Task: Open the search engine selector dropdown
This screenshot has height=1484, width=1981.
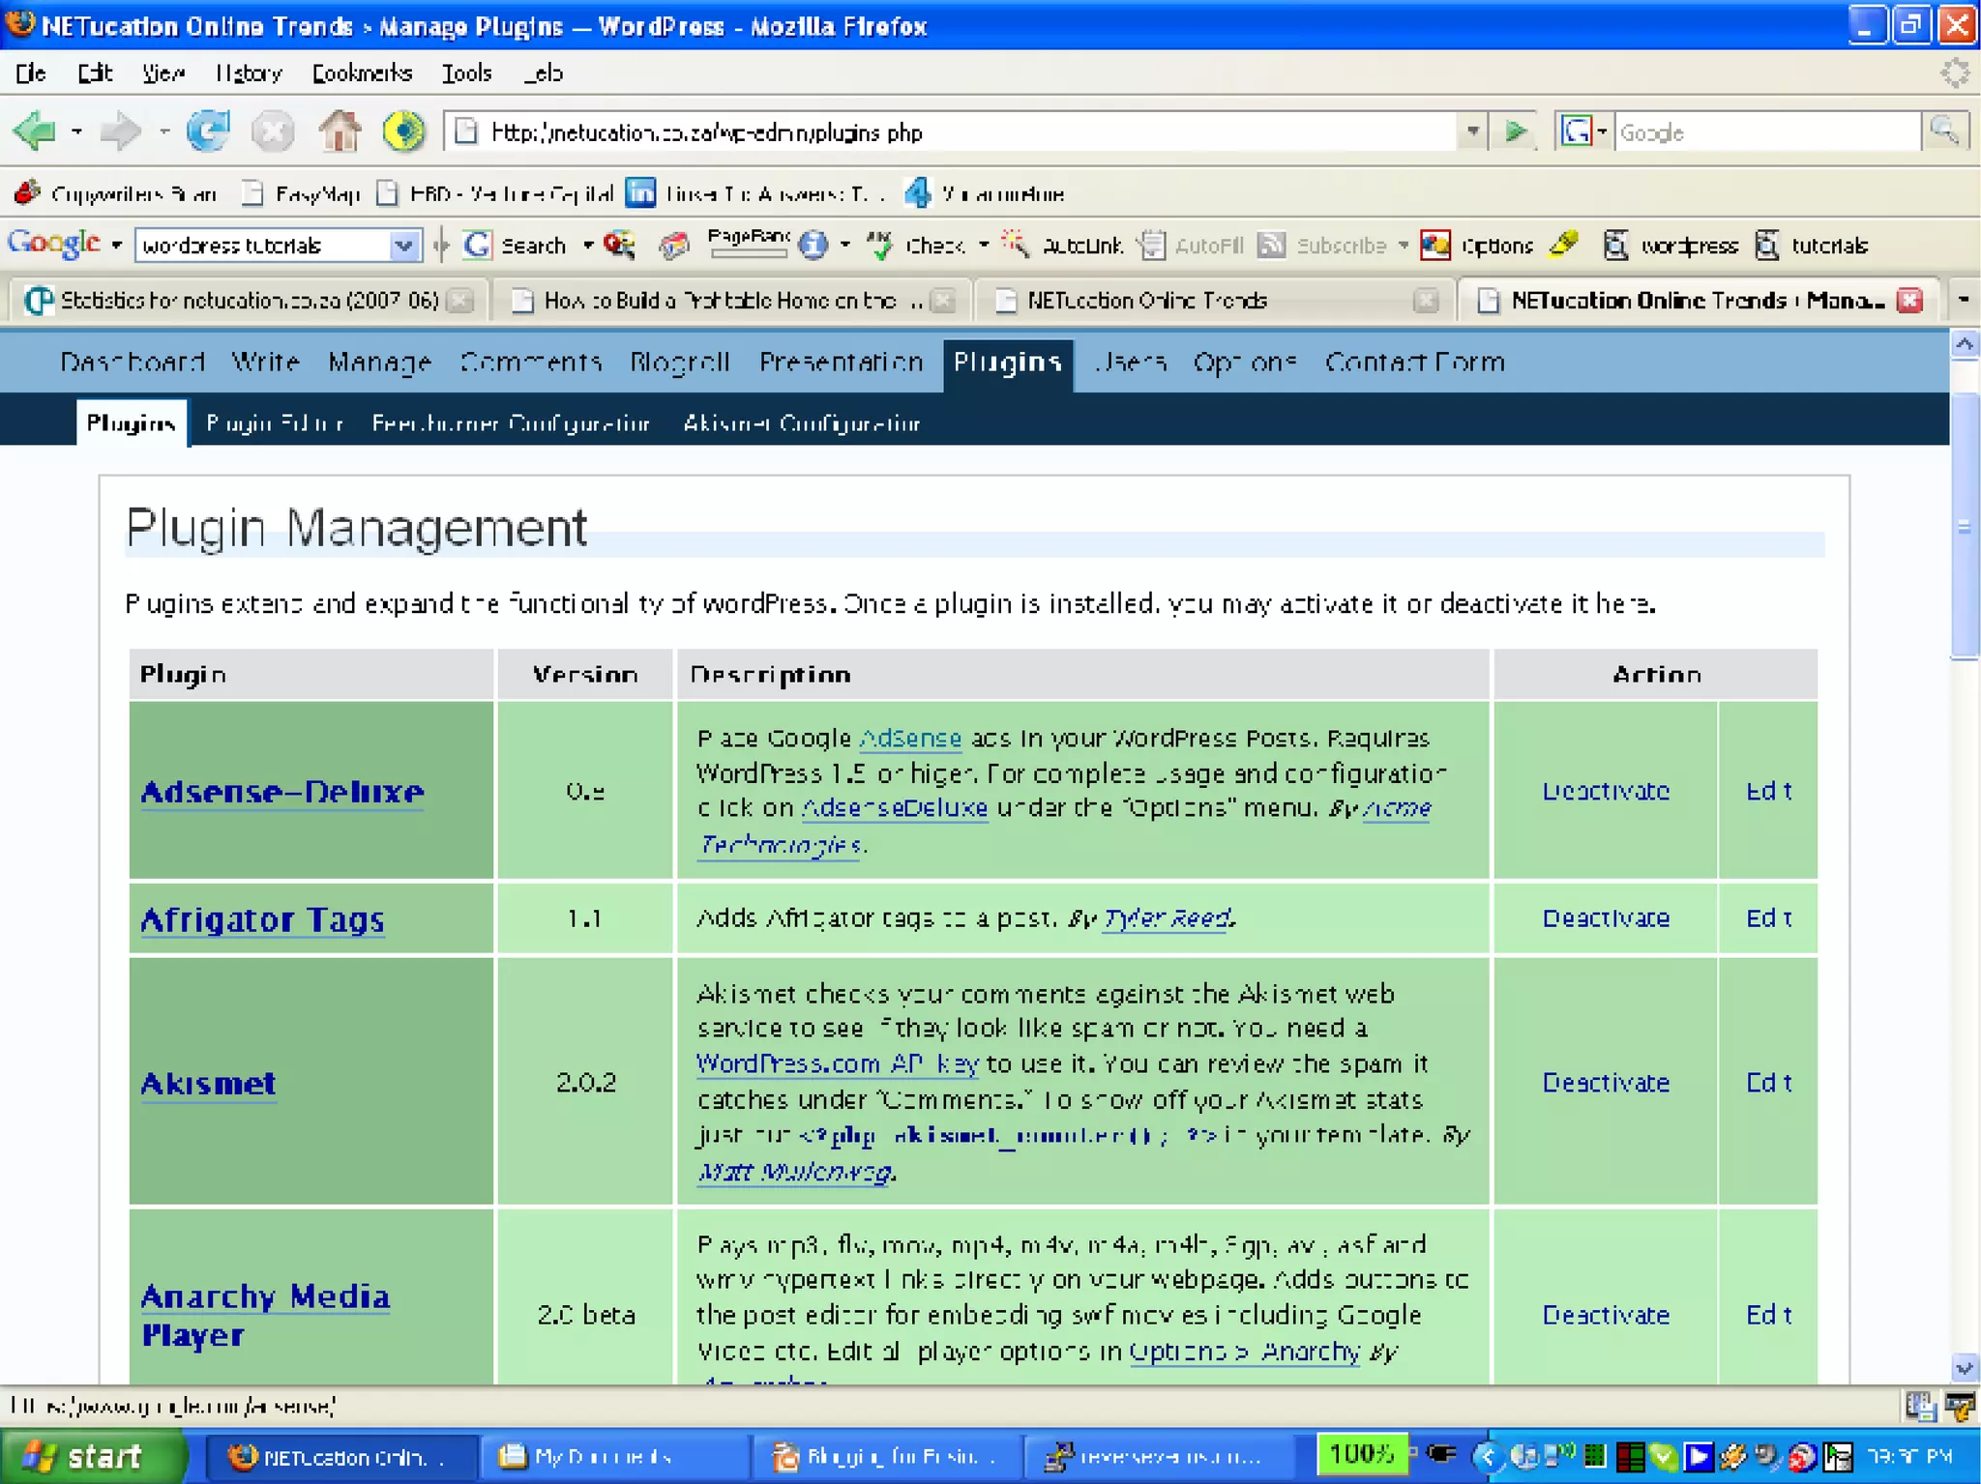Action: click(1601, 131)
